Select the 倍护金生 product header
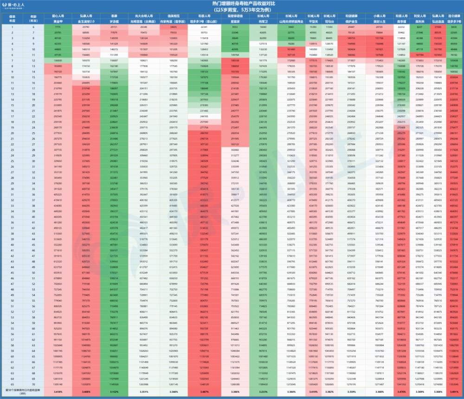 (x=351, y=22)
